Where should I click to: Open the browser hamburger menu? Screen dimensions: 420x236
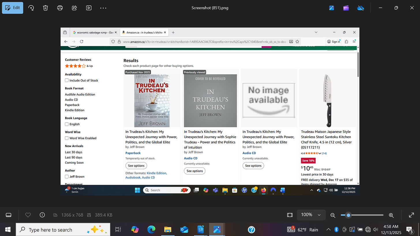354,41
